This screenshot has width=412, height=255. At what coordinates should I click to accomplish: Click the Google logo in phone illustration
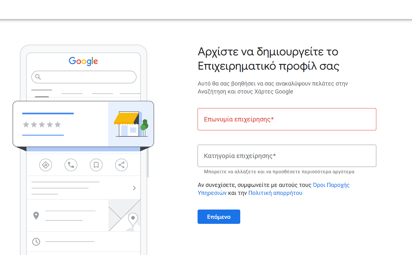(x=83, y=61)
